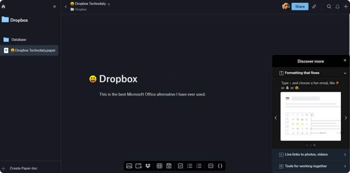
Task: Click the blue Share button
Action: point(300,7)
